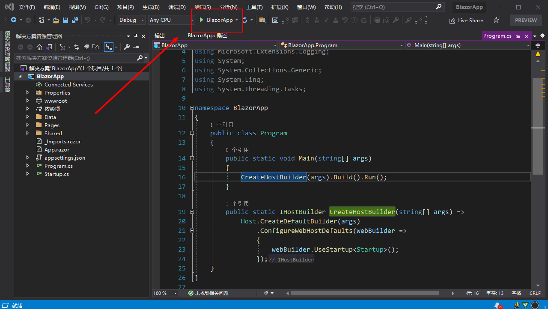Switch views using the Solution Explorer VS icon
The height and width of the screenshot is (309, 548).
pyautogui.click(x=49, y=47)
